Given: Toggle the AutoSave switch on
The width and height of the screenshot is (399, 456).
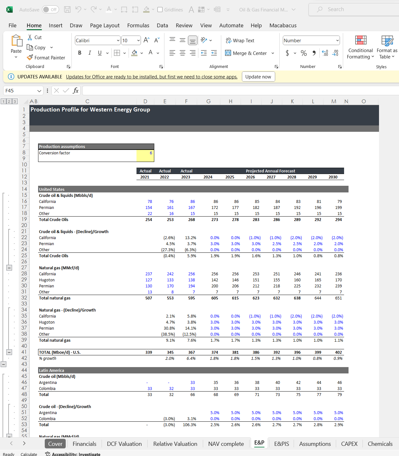Looking at the screenshot, I should (x=50, y=10).
